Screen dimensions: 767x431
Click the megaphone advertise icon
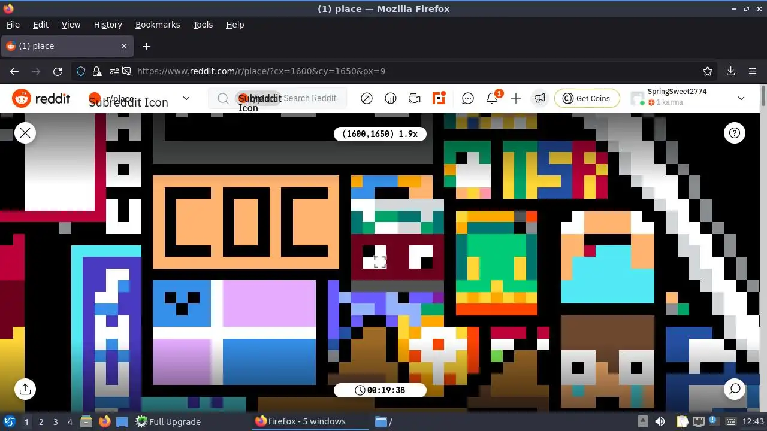[x=540, y=98]
